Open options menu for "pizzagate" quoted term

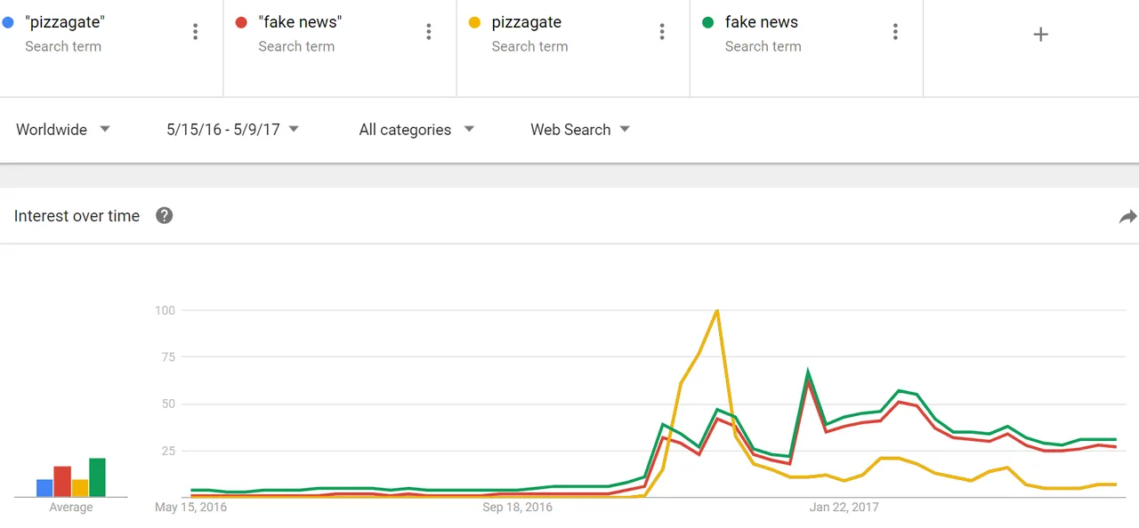click(x=196, y=33)
